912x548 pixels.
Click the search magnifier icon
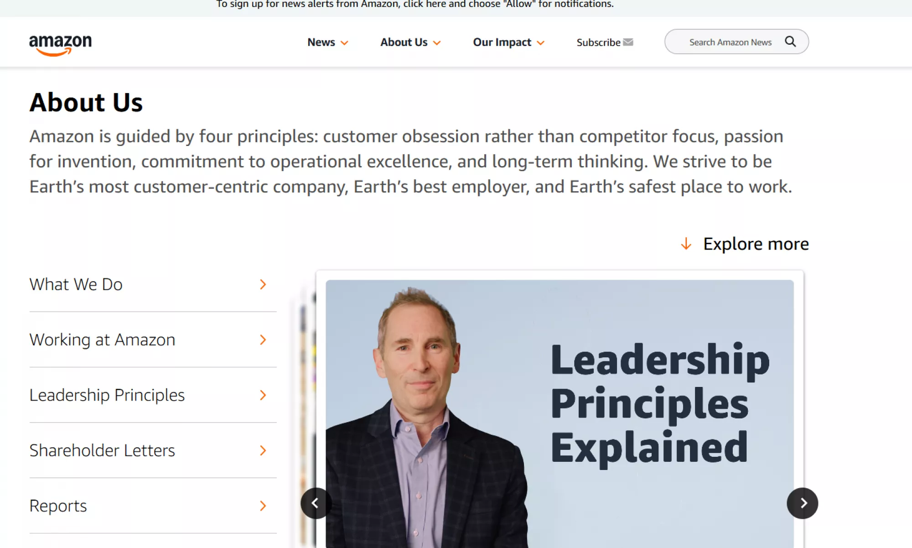[x=790, y=42]
